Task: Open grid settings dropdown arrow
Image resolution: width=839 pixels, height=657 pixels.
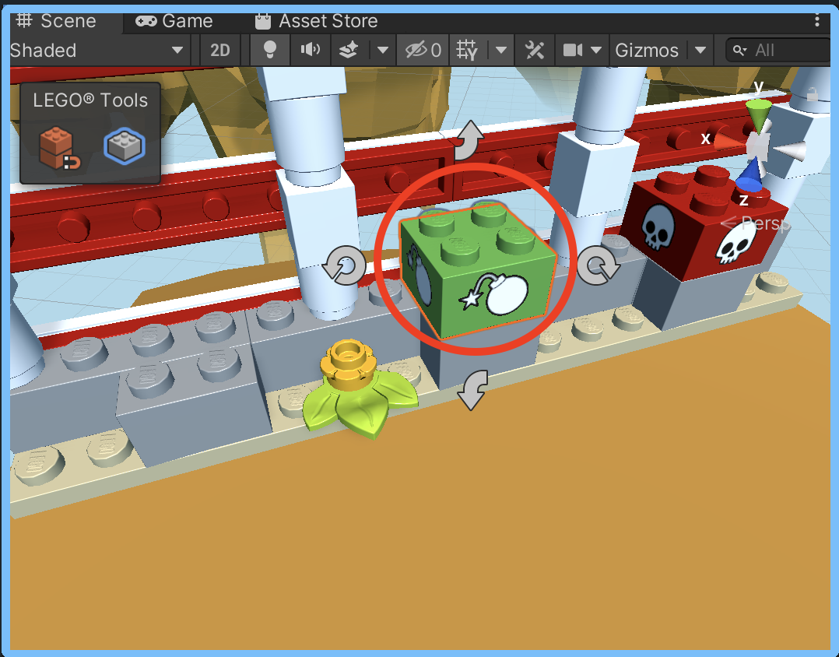Action: 501,51
